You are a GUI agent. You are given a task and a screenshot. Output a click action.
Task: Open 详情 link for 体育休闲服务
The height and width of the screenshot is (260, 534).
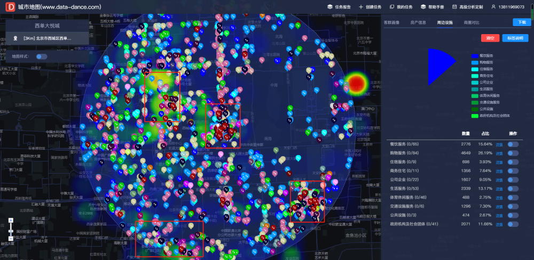499,198
